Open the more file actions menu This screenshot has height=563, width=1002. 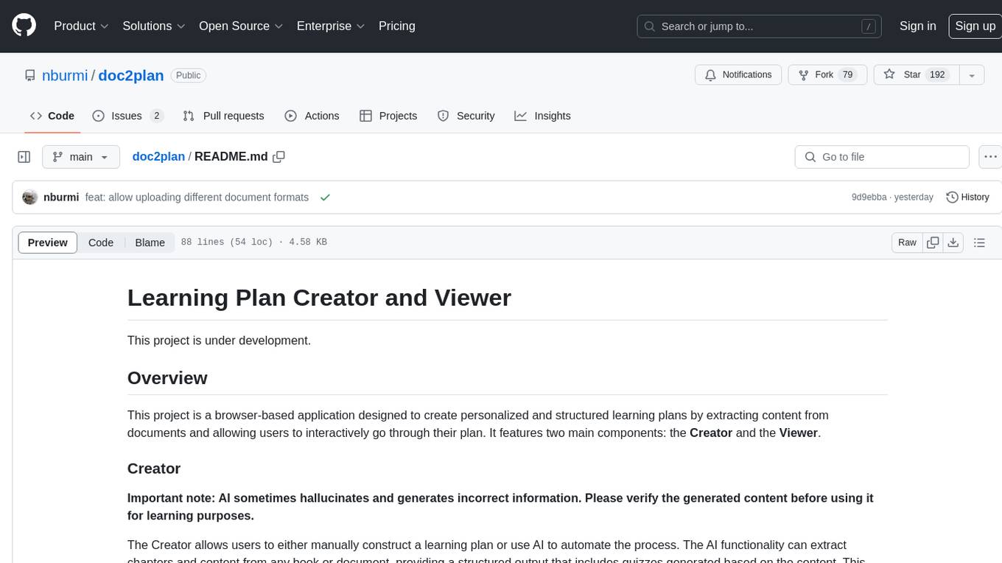990,157
